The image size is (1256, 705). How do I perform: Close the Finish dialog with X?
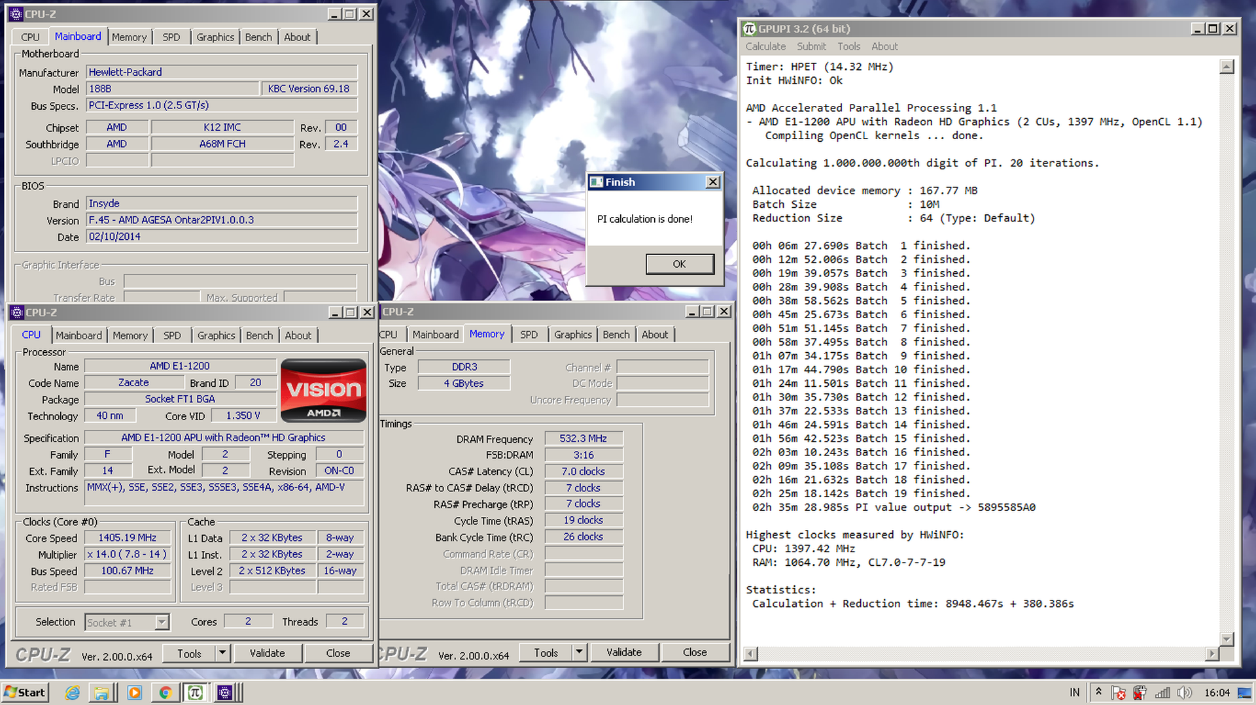(x=713, y=182)
